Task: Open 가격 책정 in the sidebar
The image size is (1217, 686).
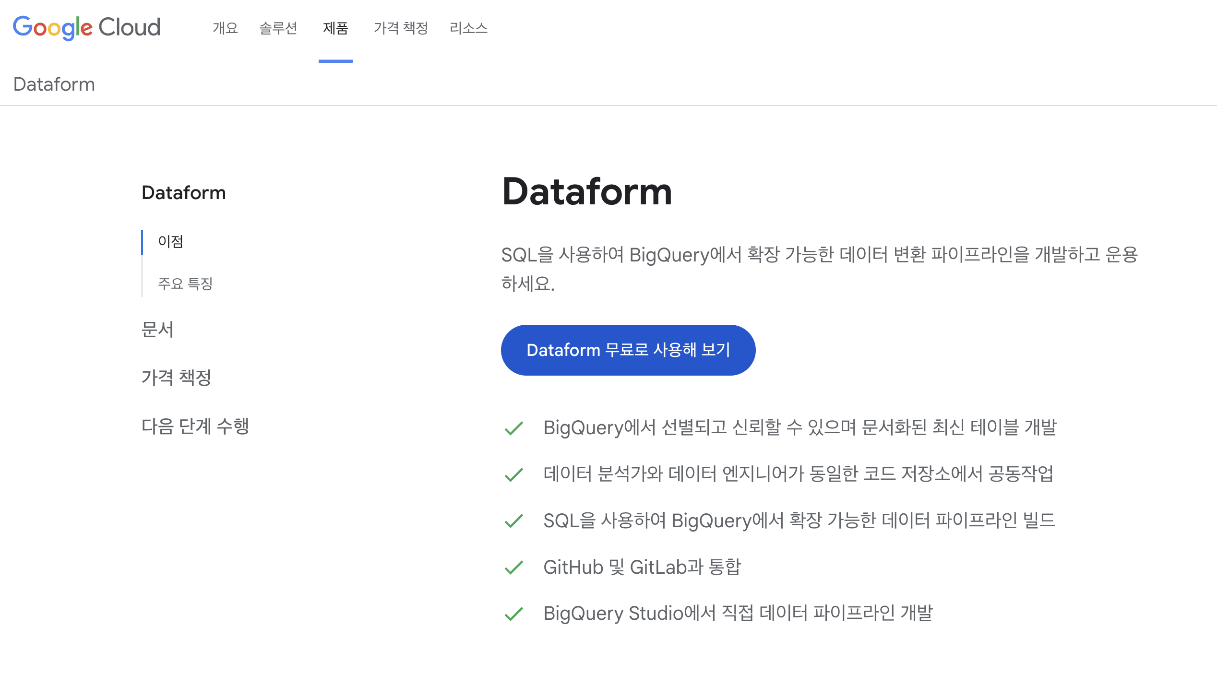Action: click(x=177, y=378)
